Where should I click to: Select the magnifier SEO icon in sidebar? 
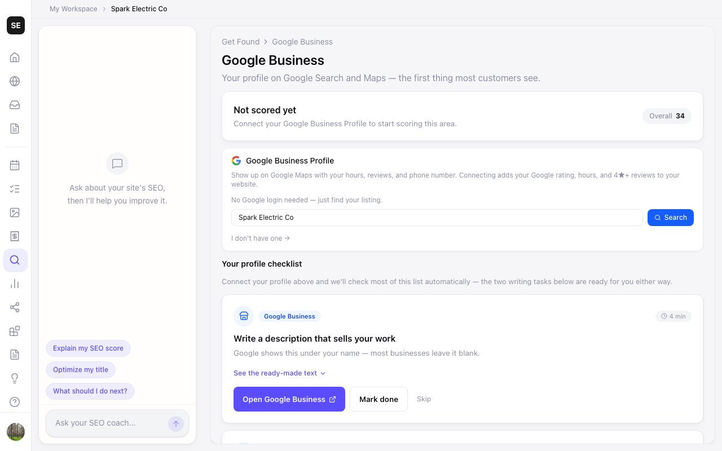coord(15,260)
